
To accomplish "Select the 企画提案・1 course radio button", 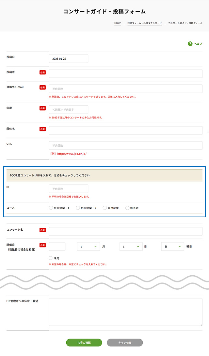I will [51, 208].
